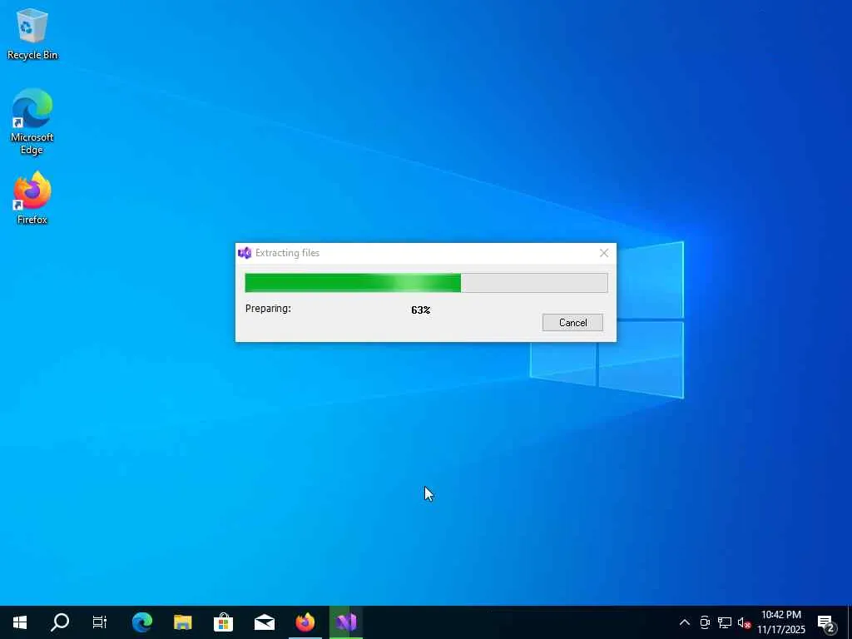Click Visual Studio installer taskbar button

346,622
